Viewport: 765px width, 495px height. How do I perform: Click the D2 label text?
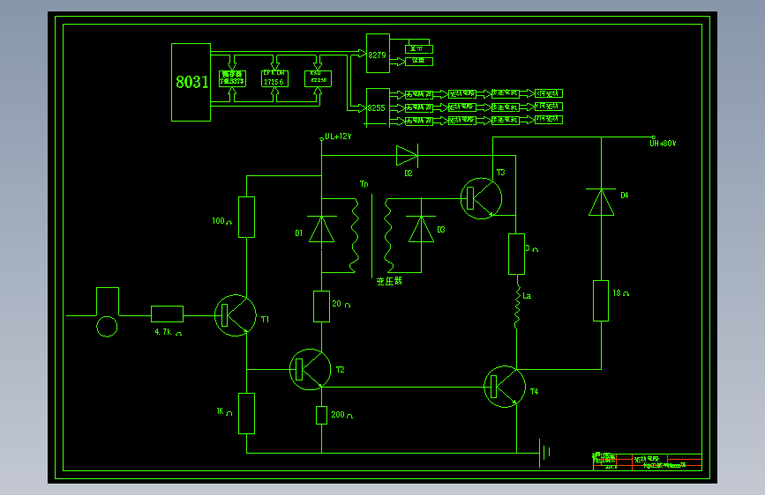pyautogui.click(x=409, y=173)
